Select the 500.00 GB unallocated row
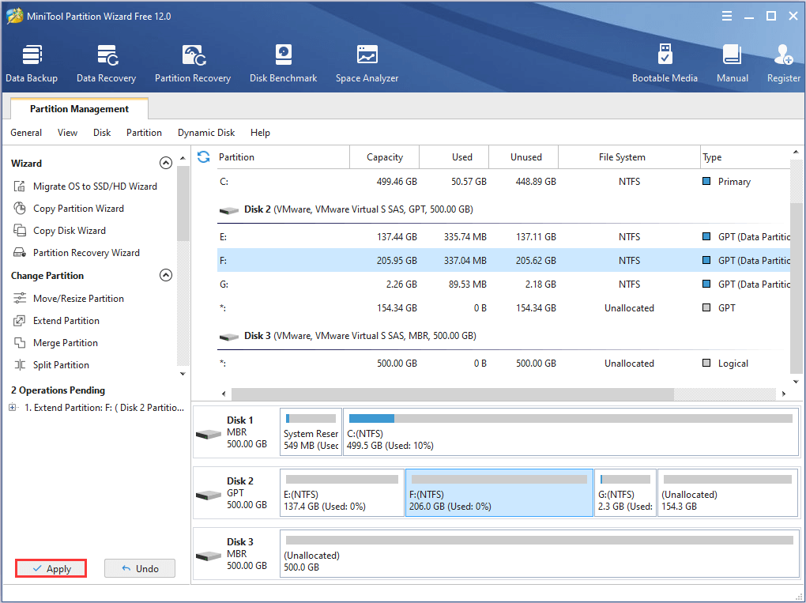 (x=504, y=364)
